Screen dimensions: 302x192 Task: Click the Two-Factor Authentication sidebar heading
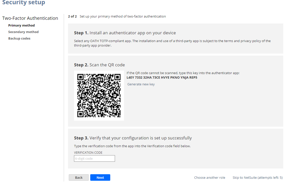(x=30, y=18)
